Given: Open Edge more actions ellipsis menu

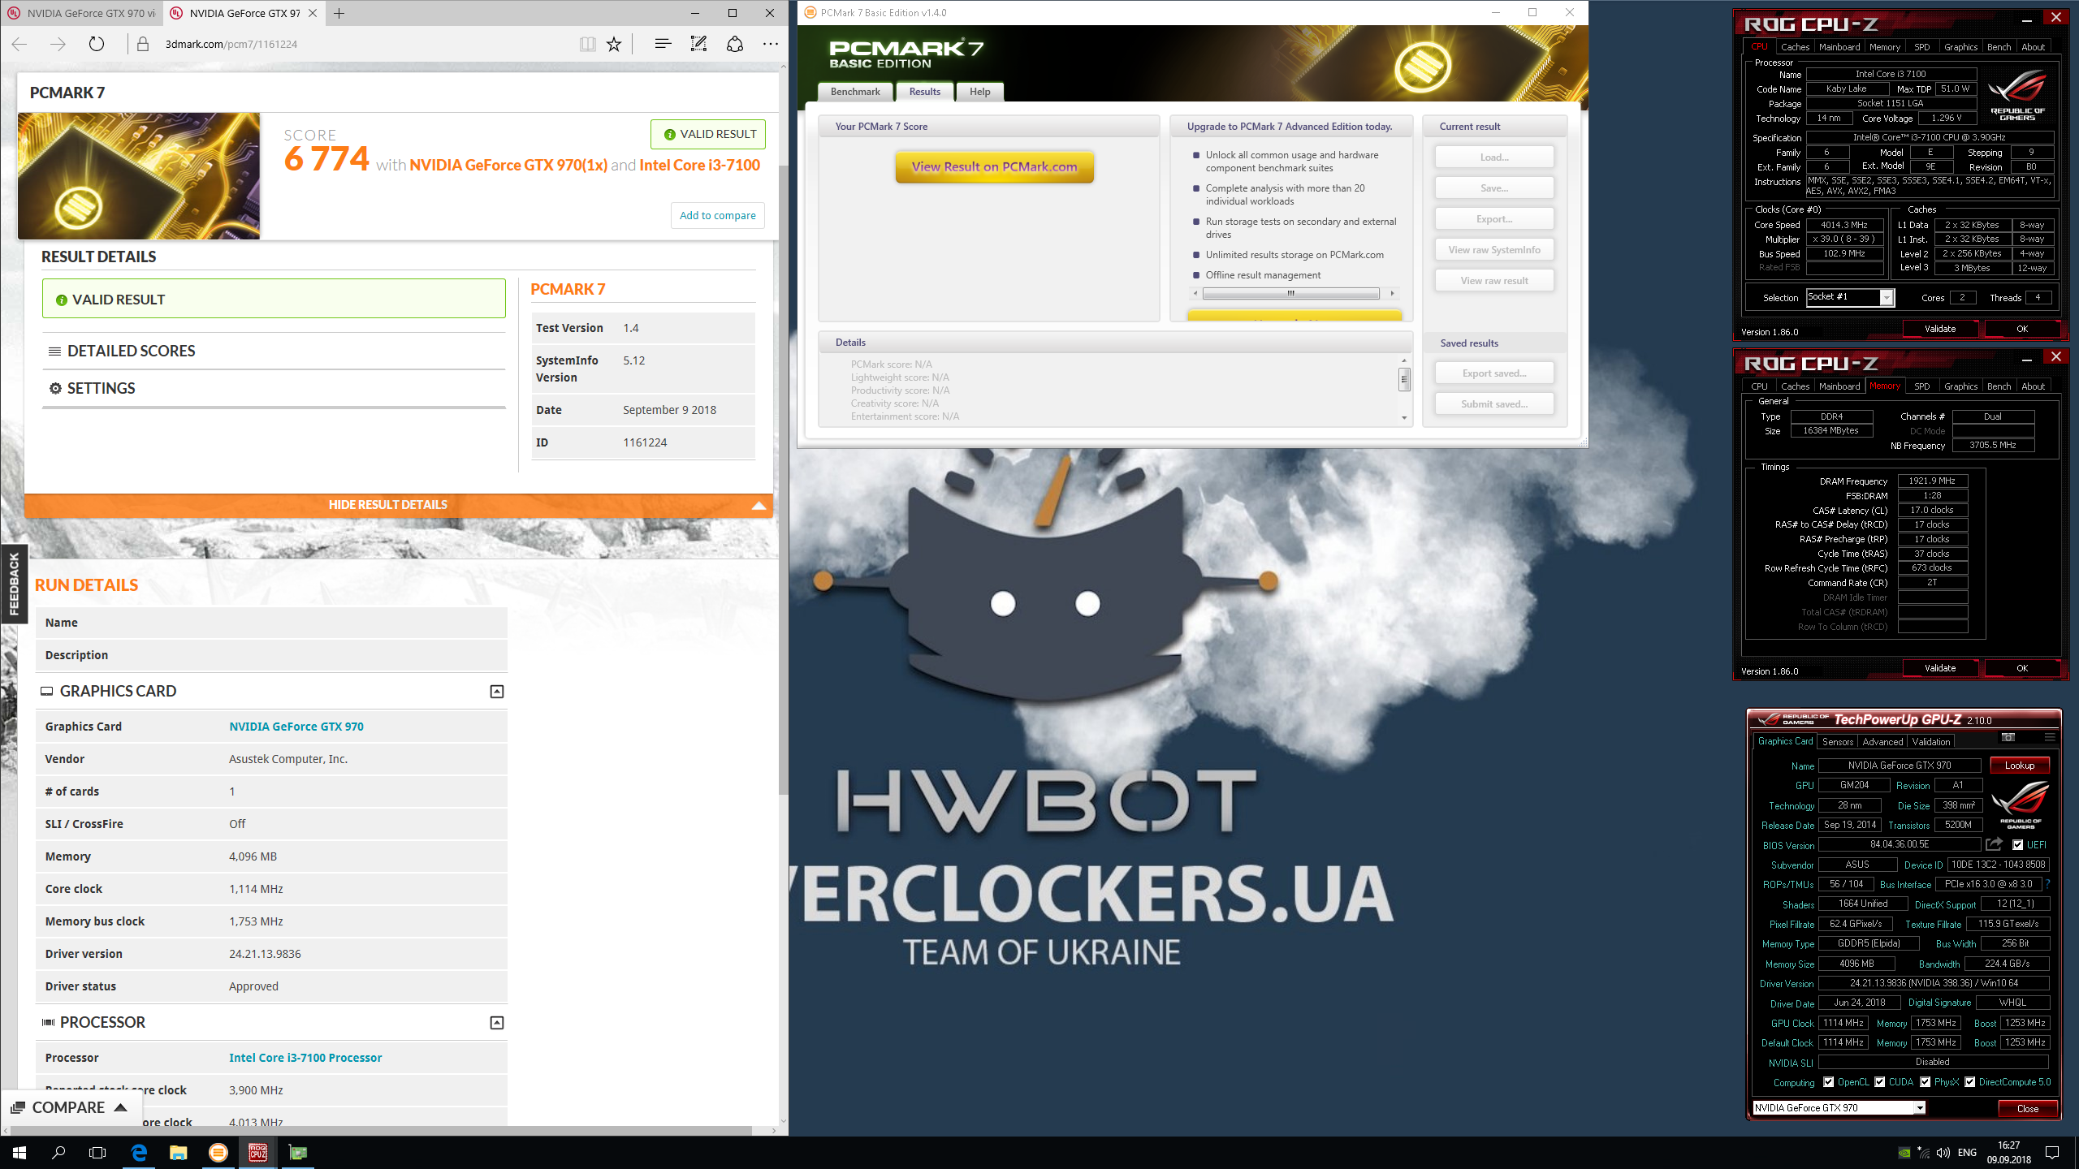Looking at the screenshot, I should [770, 44].
